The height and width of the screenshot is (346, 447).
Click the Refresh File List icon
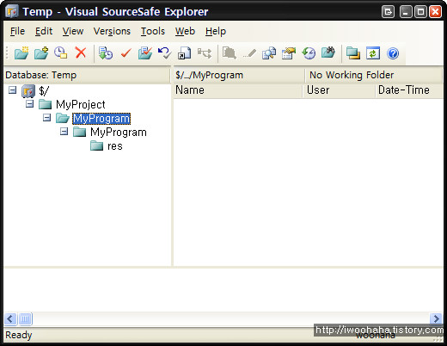click(x=373, y=53)
